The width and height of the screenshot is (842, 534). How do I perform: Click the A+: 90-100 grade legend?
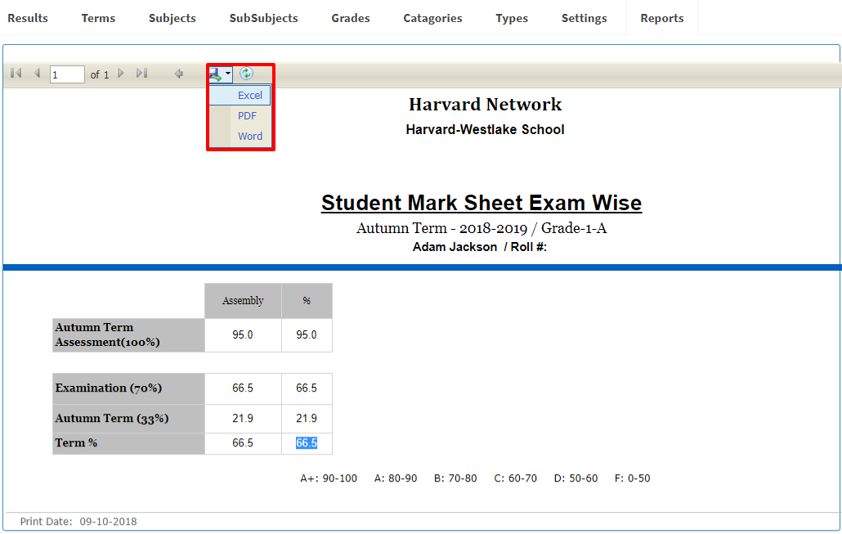click(329, 478)
